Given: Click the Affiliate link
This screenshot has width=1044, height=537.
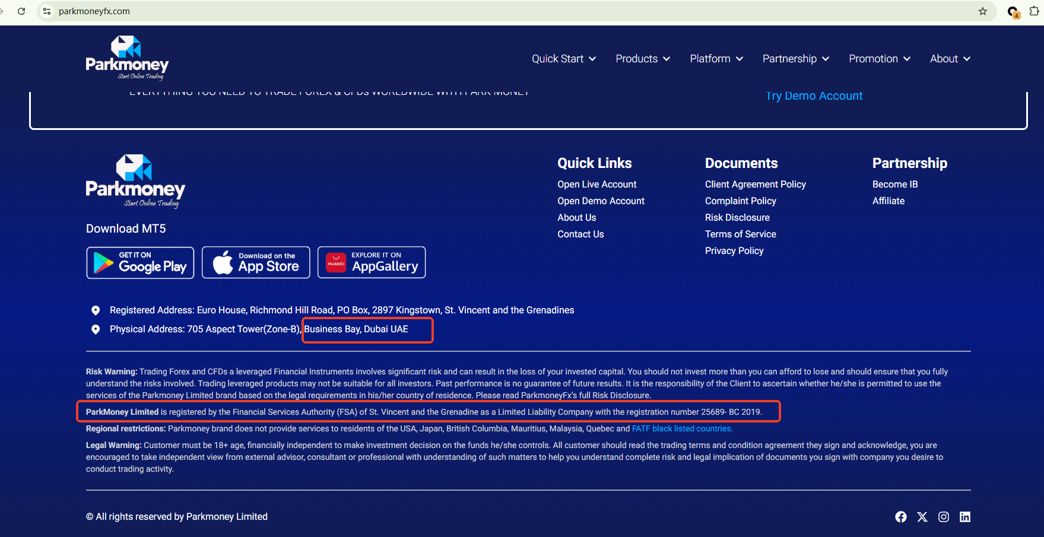Looking at the screenshot, I should (x=888, y=201).
